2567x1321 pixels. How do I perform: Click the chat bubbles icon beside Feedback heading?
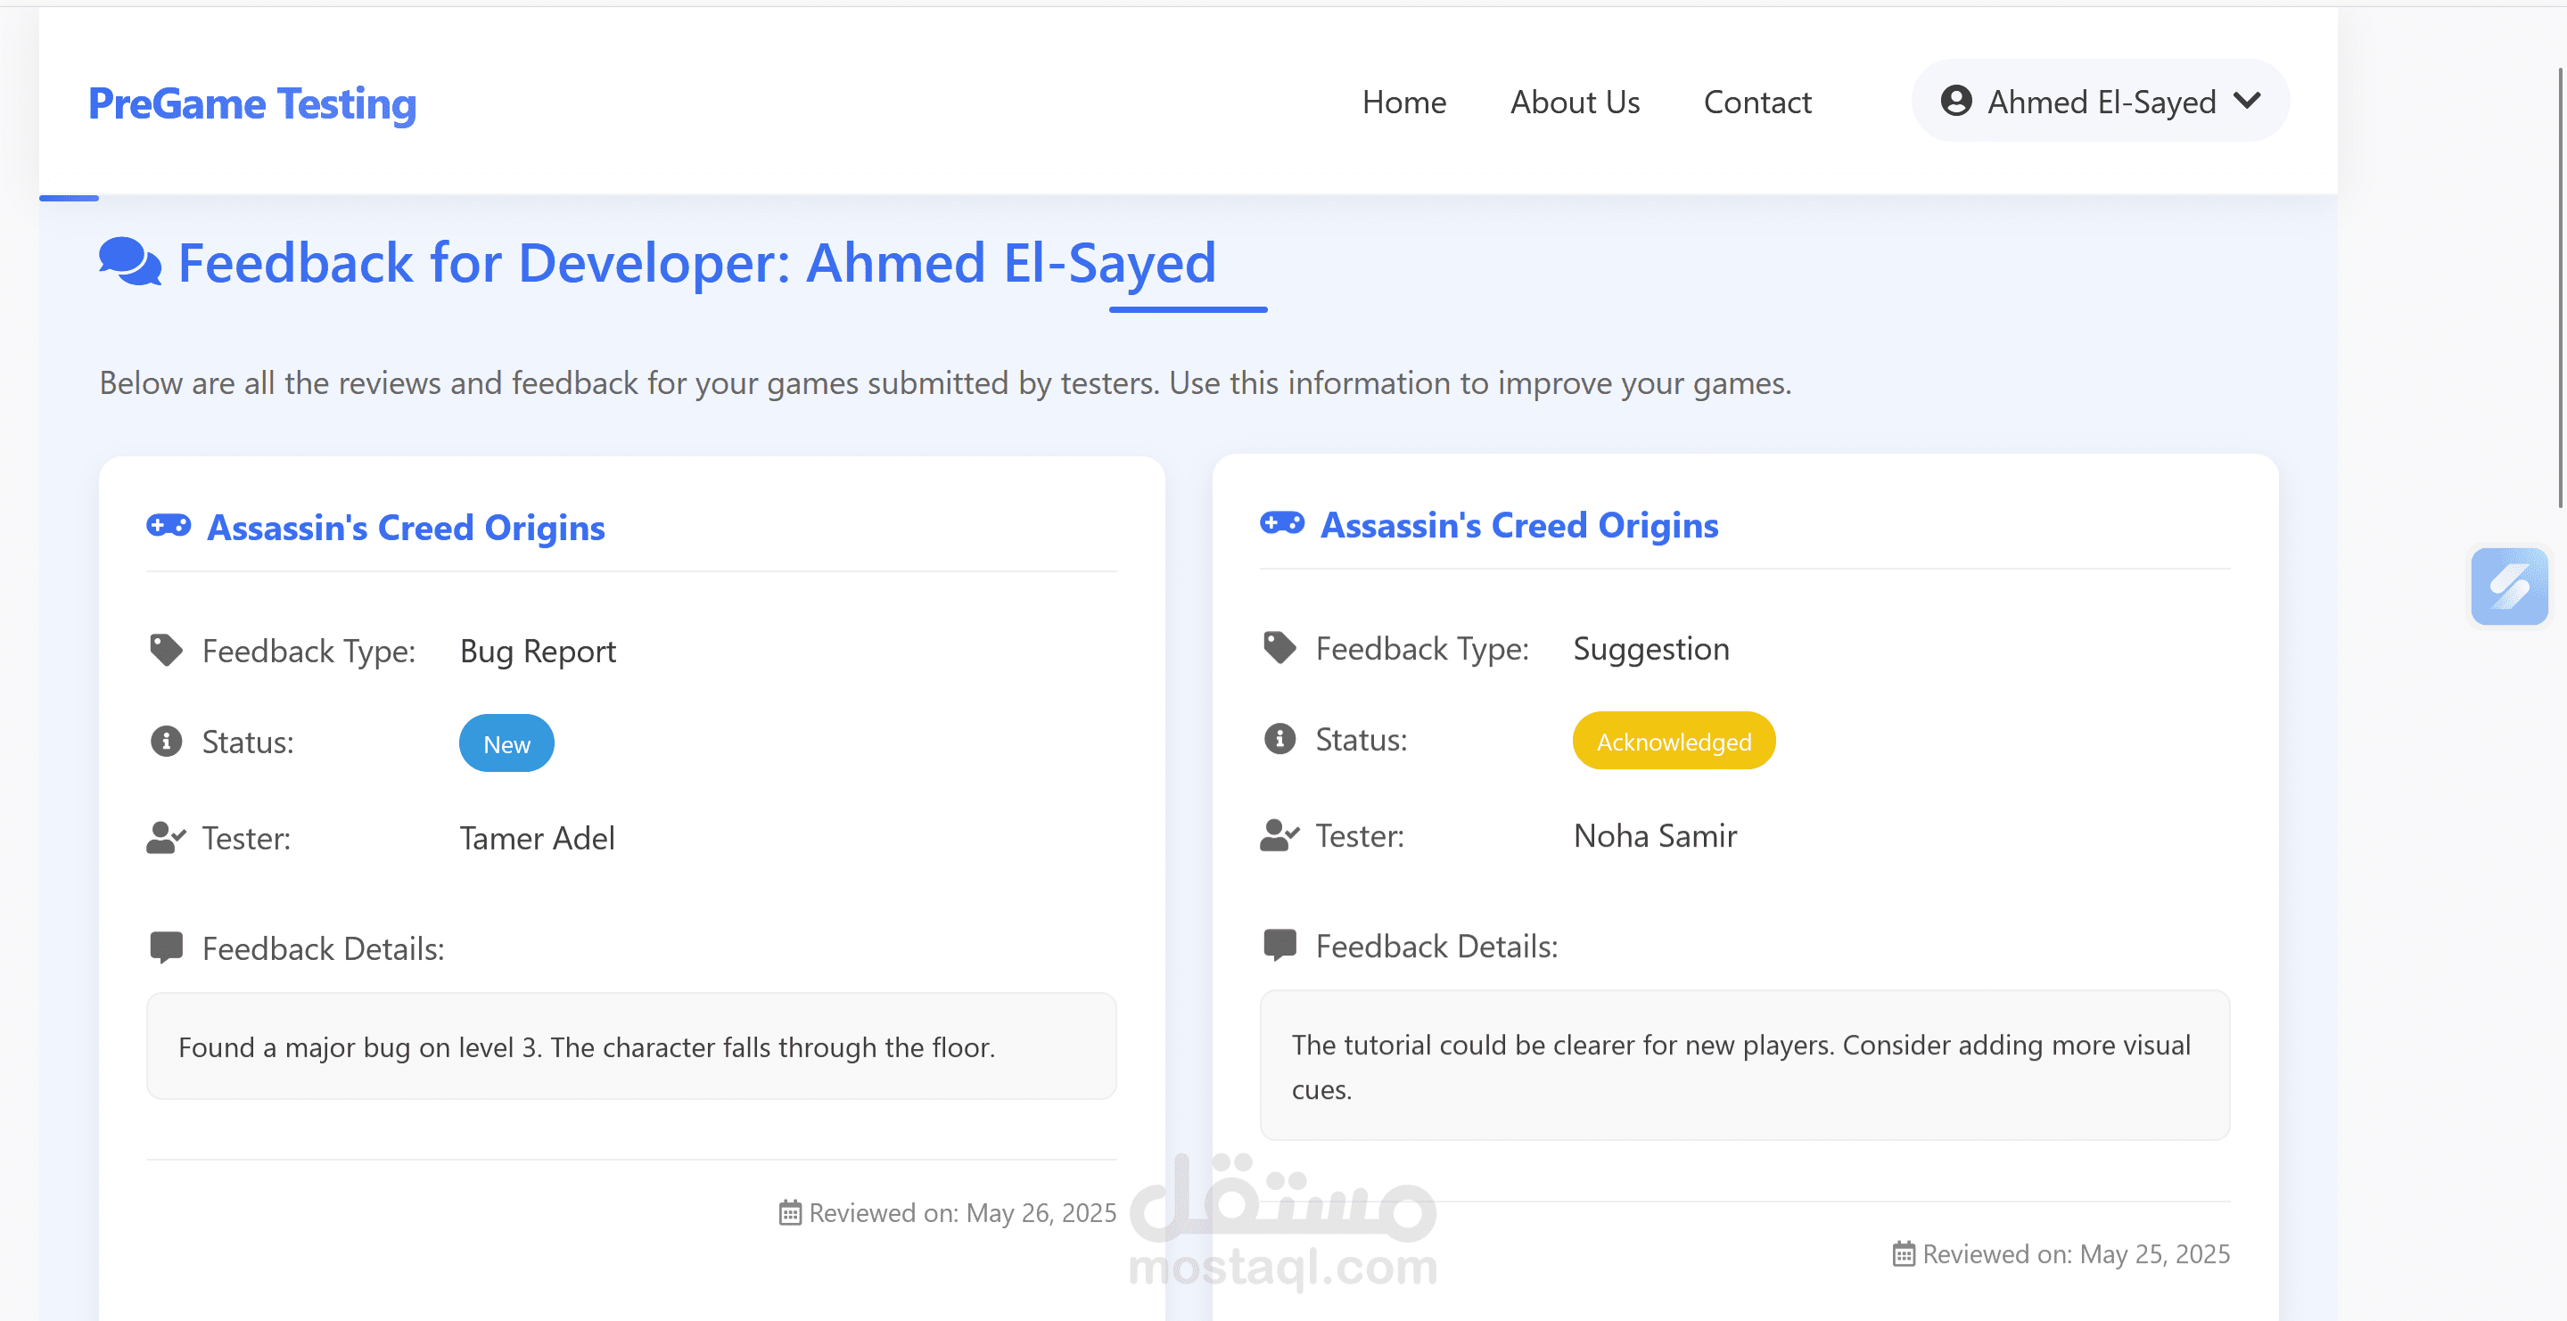point(129,262)
